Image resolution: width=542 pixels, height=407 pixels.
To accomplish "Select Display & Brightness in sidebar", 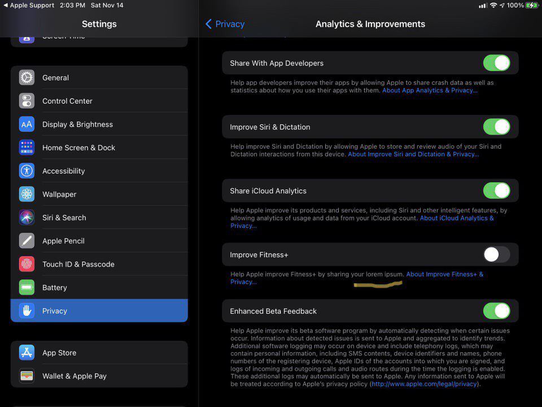I will [99, 124].
